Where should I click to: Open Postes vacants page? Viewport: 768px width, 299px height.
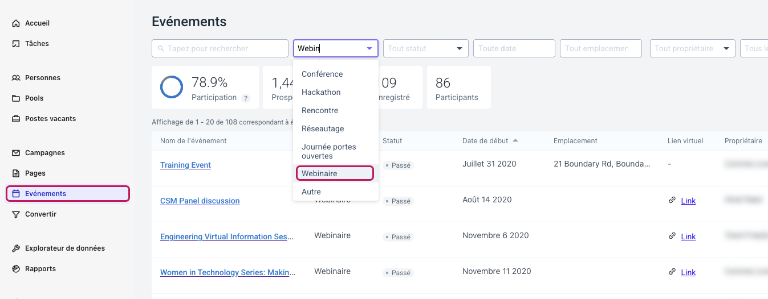coord(50,119)
